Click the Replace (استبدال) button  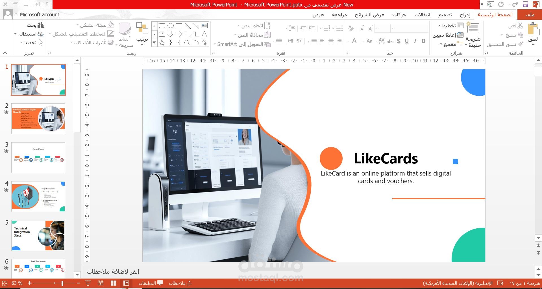[x=29, y=34]
